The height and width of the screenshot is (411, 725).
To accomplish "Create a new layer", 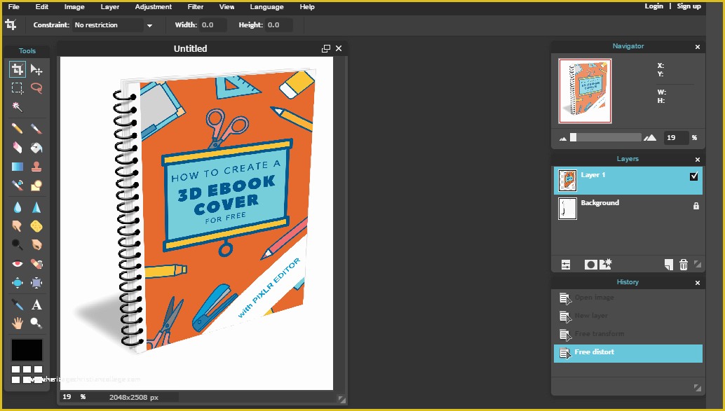I will click(x=669, y=265).
